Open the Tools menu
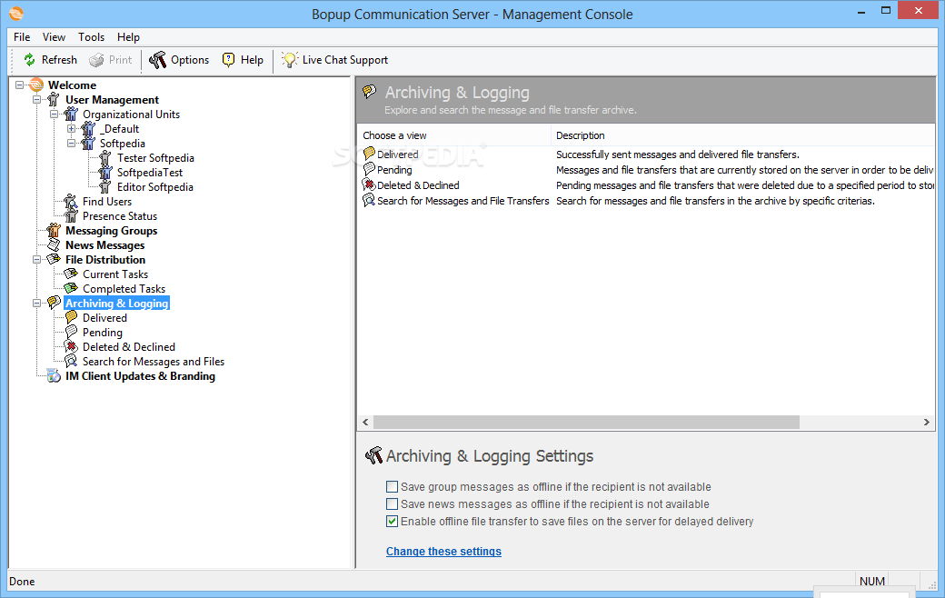 click(x=91, y=36)
